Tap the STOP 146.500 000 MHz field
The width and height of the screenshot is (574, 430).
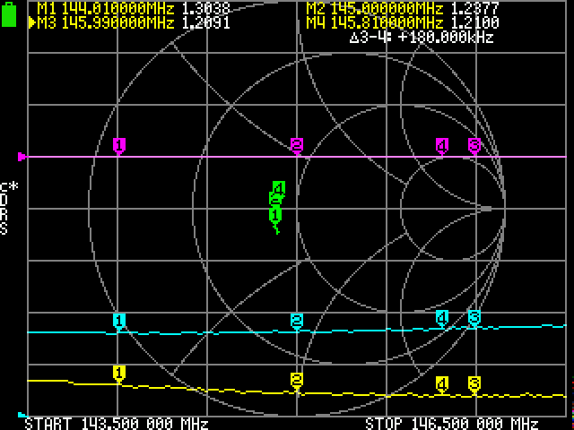[x=452, y=423]
